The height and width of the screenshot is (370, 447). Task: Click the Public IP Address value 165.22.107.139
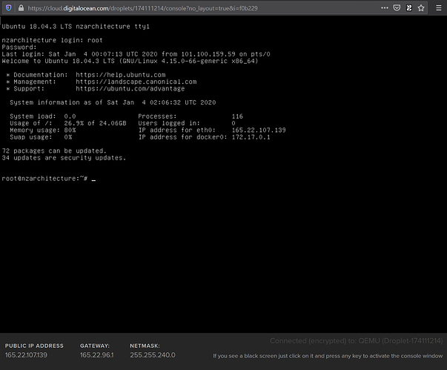[26, 355]
